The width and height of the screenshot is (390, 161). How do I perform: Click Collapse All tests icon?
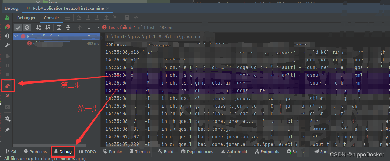tap(68, 28)
